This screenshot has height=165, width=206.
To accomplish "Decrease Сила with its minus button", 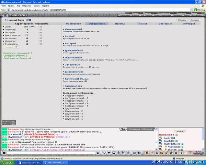I will coord(39,27).
